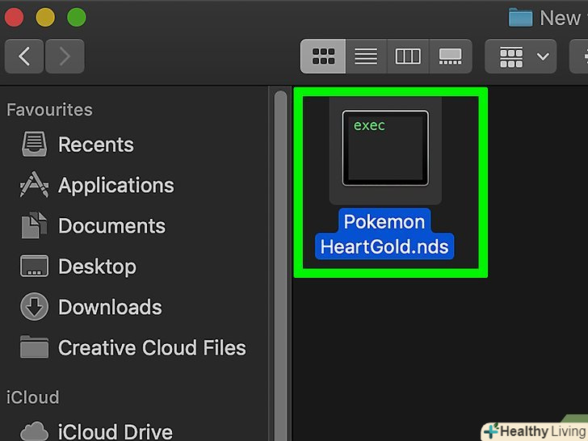Viewport: 588px width, 441px height.
Task: Switch Finder to gallery view
Action: tap(451, 57)
